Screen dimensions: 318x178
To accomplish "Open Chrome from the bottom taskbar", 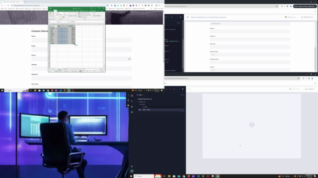I will (218, 176).
